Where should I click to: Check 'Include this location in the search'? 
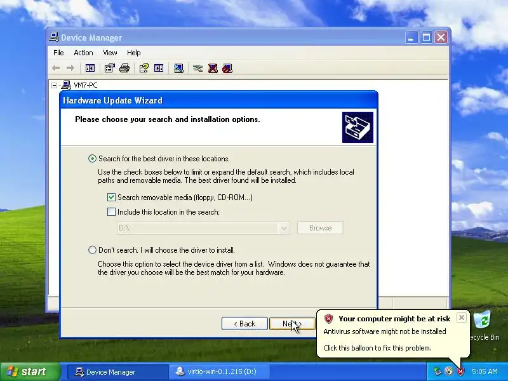click(x=111, y=212)
